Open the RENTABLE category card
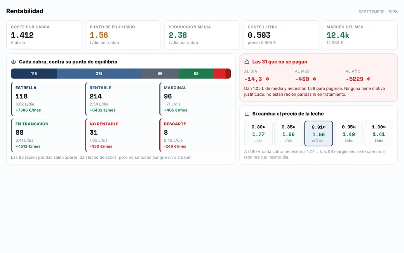This screenshot has height=253, width=404. (120, 99)
